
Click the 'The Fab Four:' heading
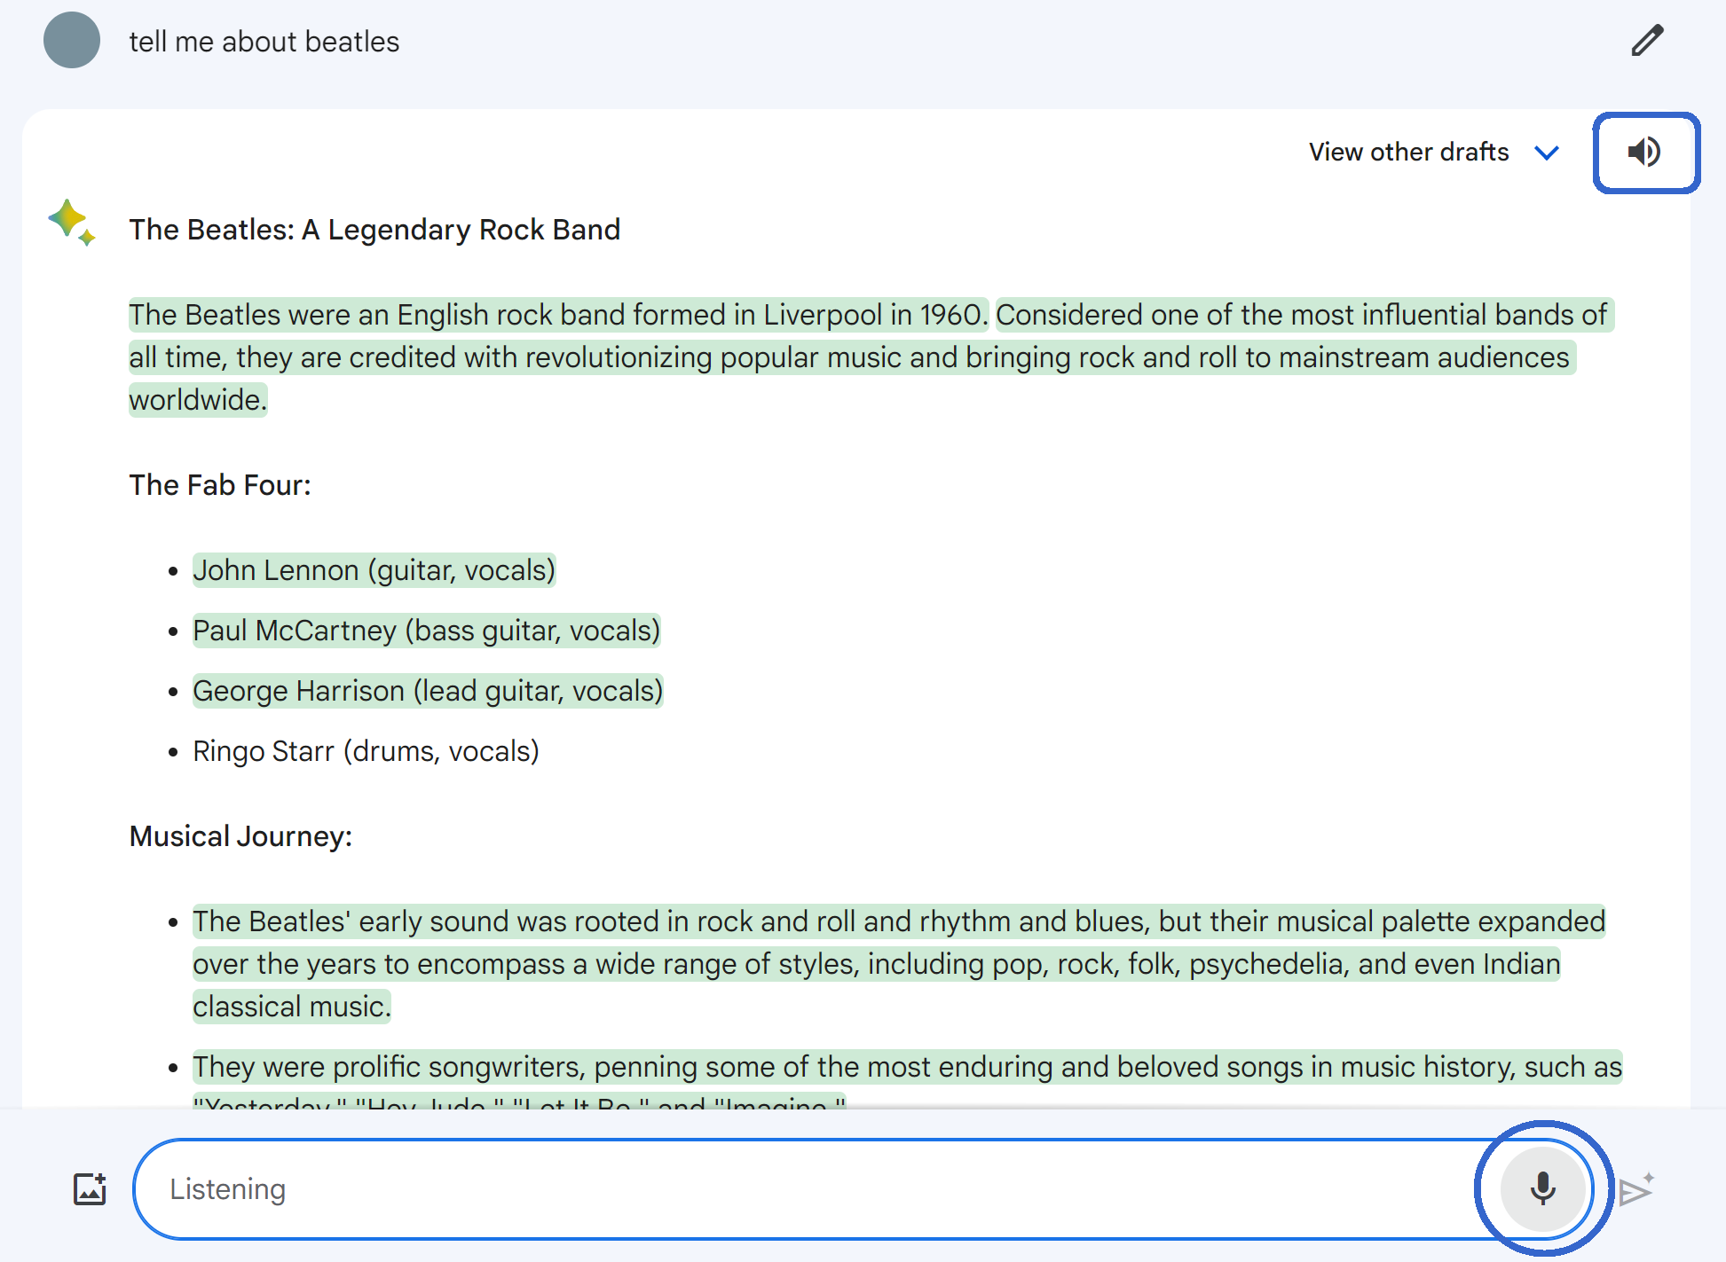pos(219,485)
